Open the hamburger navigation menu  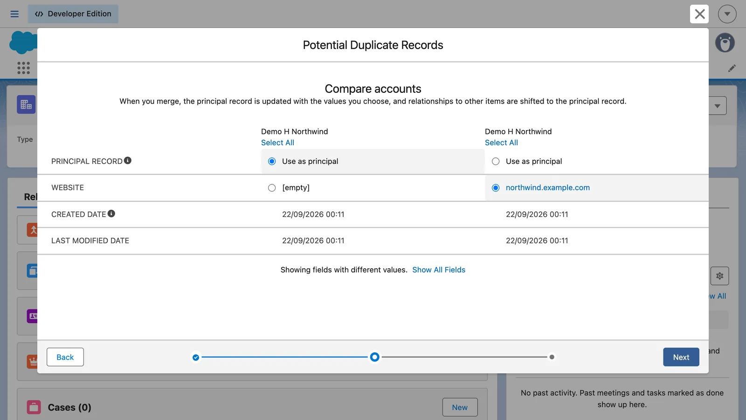point(14,14)
